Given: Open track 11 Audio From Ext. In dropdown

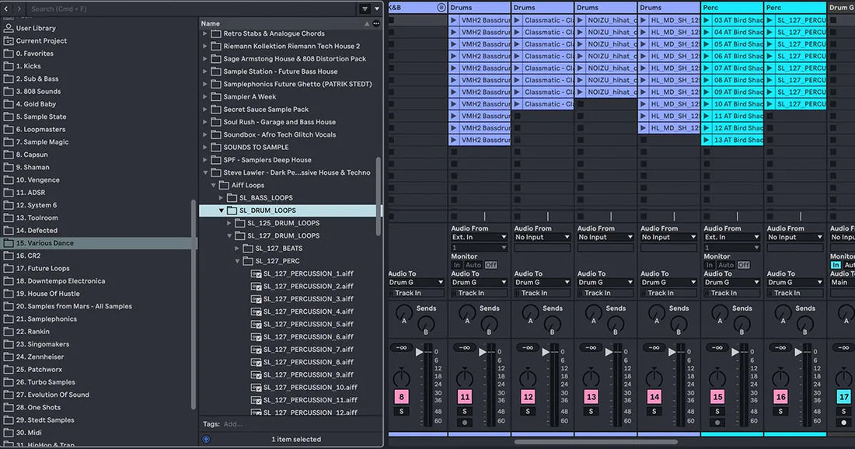Looking at the screenshot, I should 479,237.
